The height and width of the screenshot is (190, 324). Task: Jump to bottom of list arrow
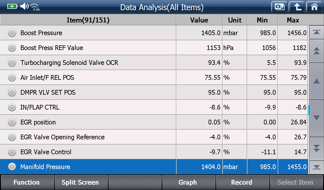click(316, 167)
